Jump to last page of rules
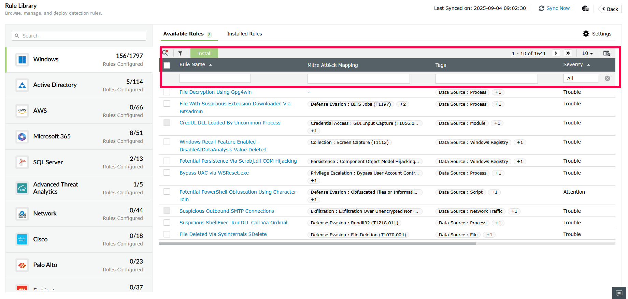Screen dimensions: 628x299 pos(568,53)
